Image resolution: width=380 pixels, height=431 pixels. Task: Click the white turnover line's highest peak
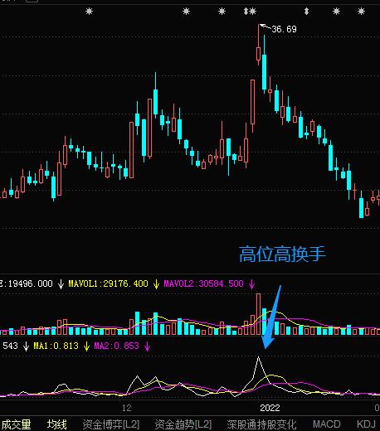point(259,357)
